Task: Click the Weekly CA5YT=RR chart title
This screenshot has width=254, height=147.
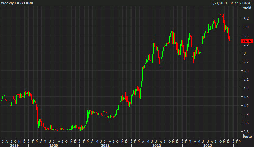Action: click(x=15, y=3)
